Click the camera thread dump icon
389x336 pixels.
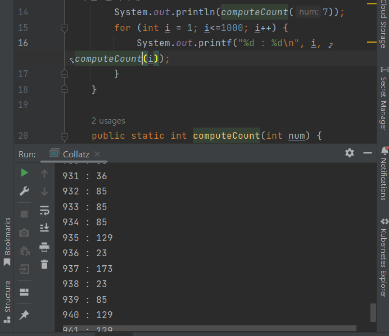[24, 233]
